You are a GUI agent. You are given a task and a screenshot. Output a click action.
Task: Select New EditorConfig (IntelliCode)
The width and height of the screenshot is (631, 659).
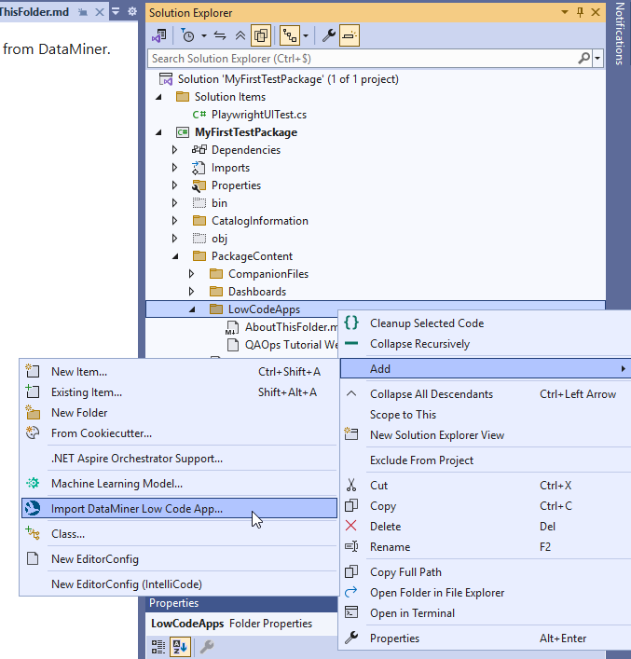(179, 584)
